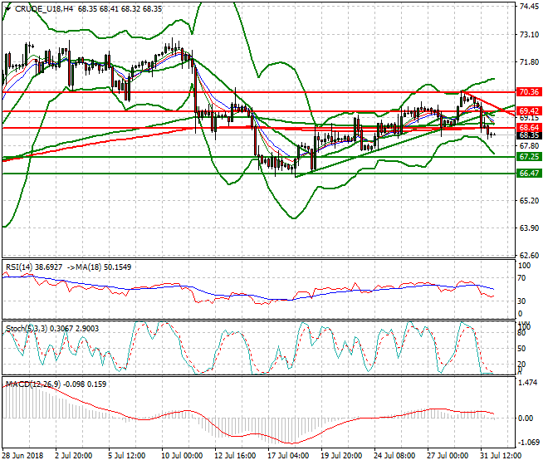Click the 70.36 red resistance price label

coord(529,92)
